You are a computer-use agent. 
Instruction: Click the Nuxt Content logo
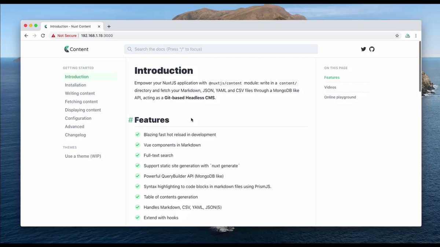(x=76, y=49)
